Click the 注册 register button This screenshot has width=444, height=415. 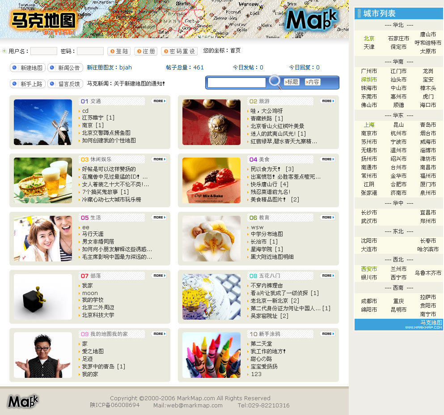tap(146, 51)
